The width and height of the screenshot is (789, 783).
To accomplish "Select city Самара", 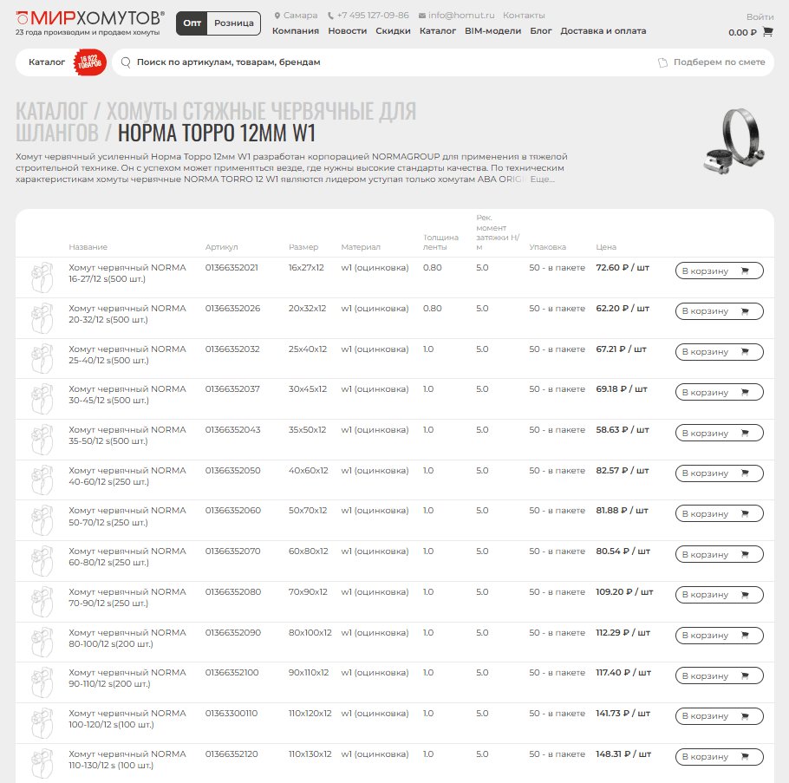I will pyautogui.click(x=300, y=16).
